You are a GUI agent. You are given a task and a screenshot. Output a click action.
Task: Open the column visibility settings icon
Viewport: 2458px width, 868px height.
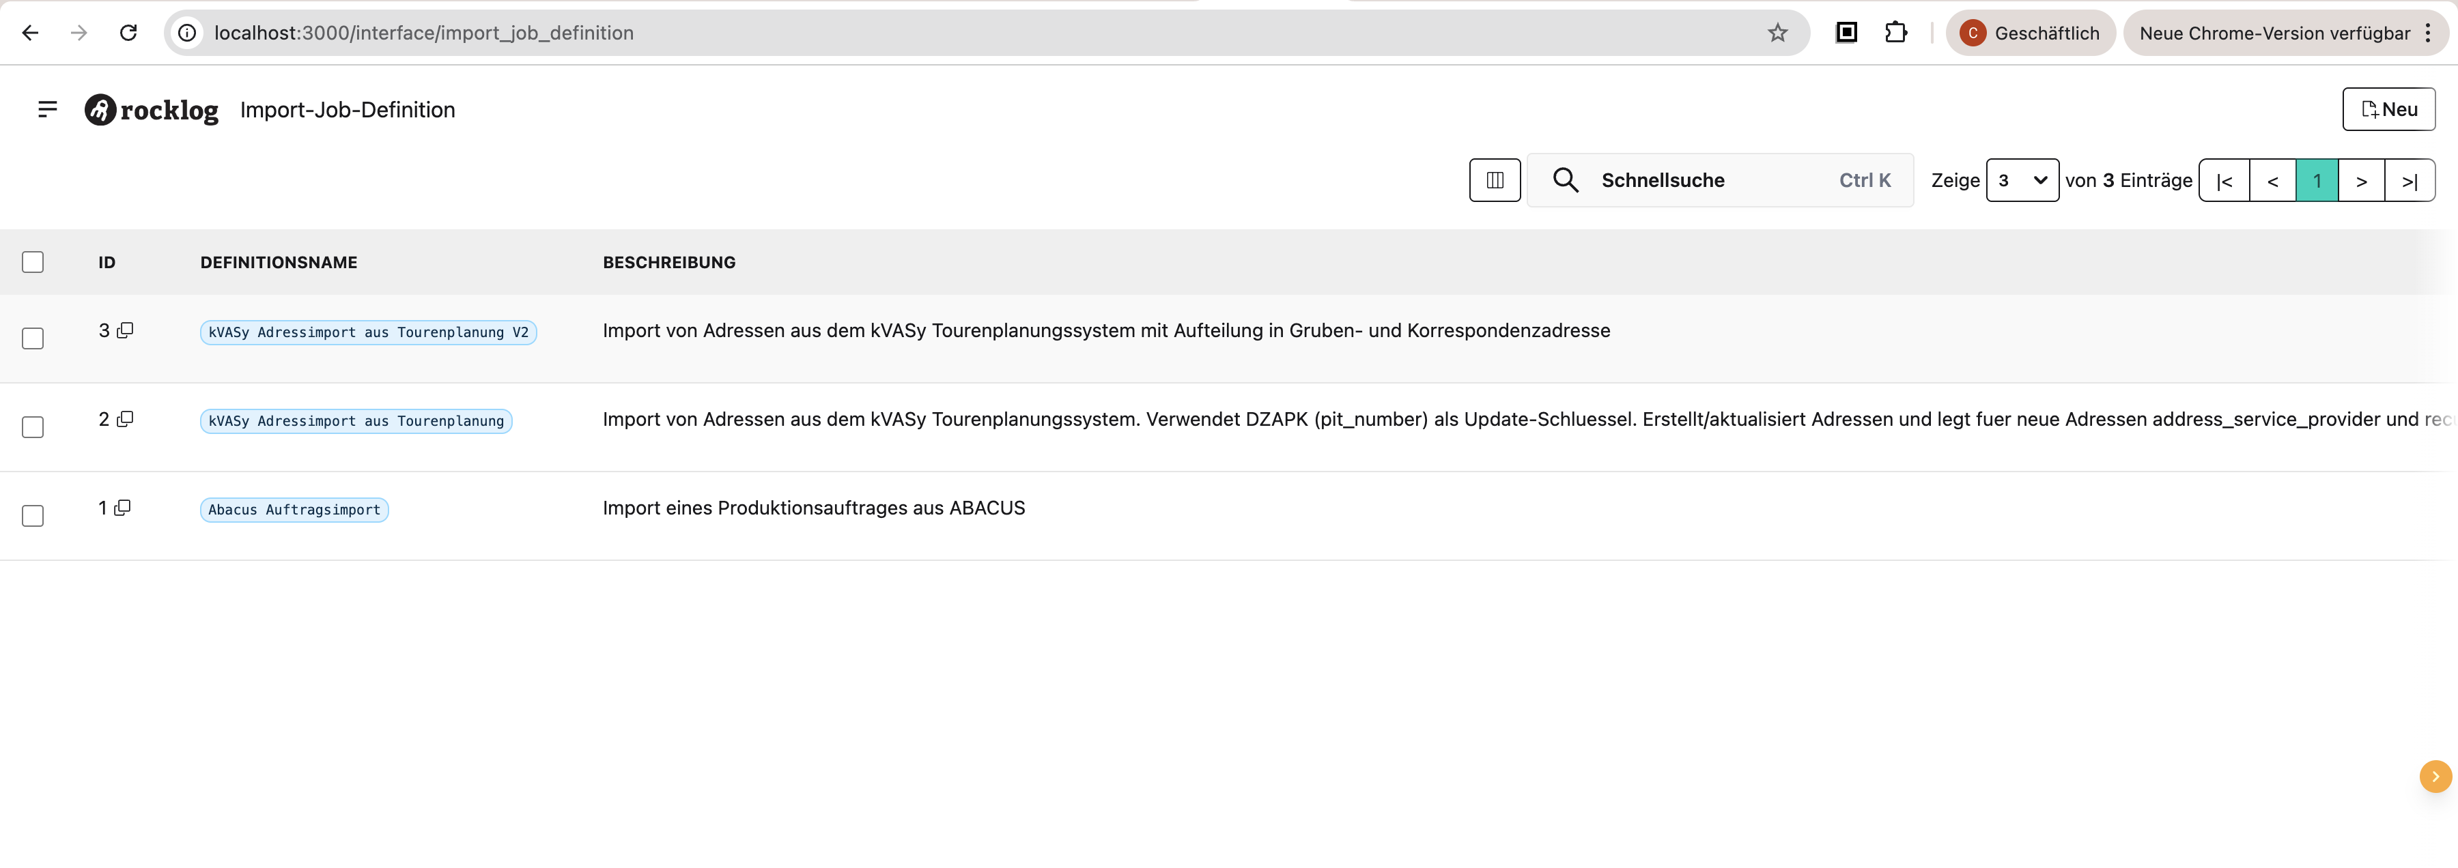tap(1495, 180)
